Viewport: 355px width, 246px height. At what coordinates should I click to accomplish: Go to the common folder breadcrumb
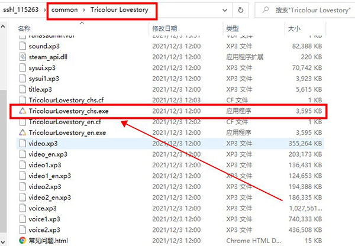[64, 9]
